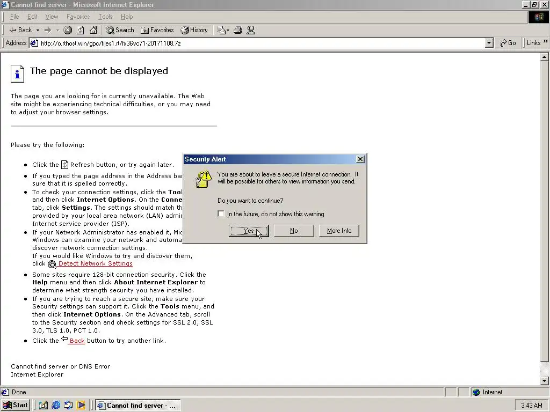This screenshot has width=550, height=412.
Task: Go to Home page icon
Action: [x=93, y=30]
